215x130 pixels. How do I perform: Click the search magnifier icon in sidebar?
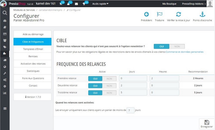click(x=5, y=13)
